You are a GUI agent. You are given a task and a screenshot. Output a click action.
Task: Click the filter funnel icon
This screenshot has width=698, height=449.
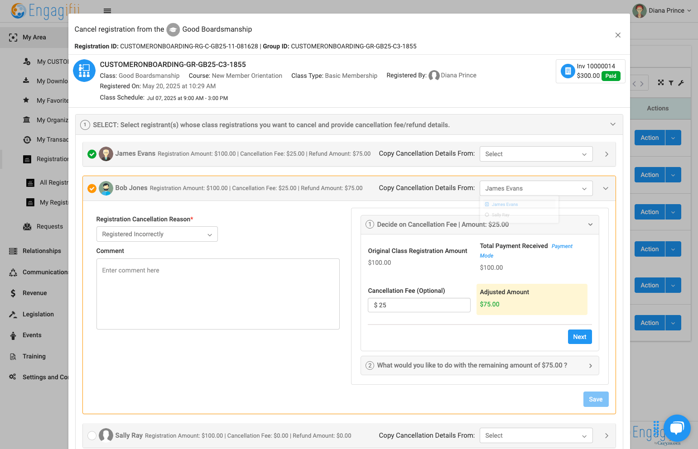(671, 83)
